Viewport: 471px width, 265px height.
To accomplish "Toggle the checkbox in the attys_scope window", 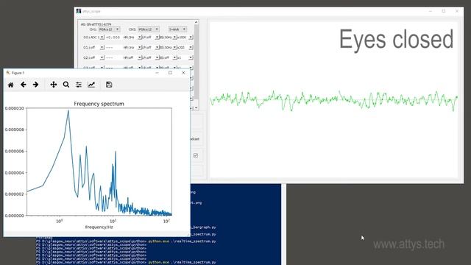I will (196, 155).
